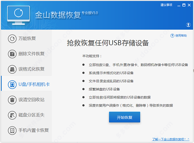
Task: Click the line starting 深度恢复用户误操作
Action: pyautogui.click(x=131, y=106)
